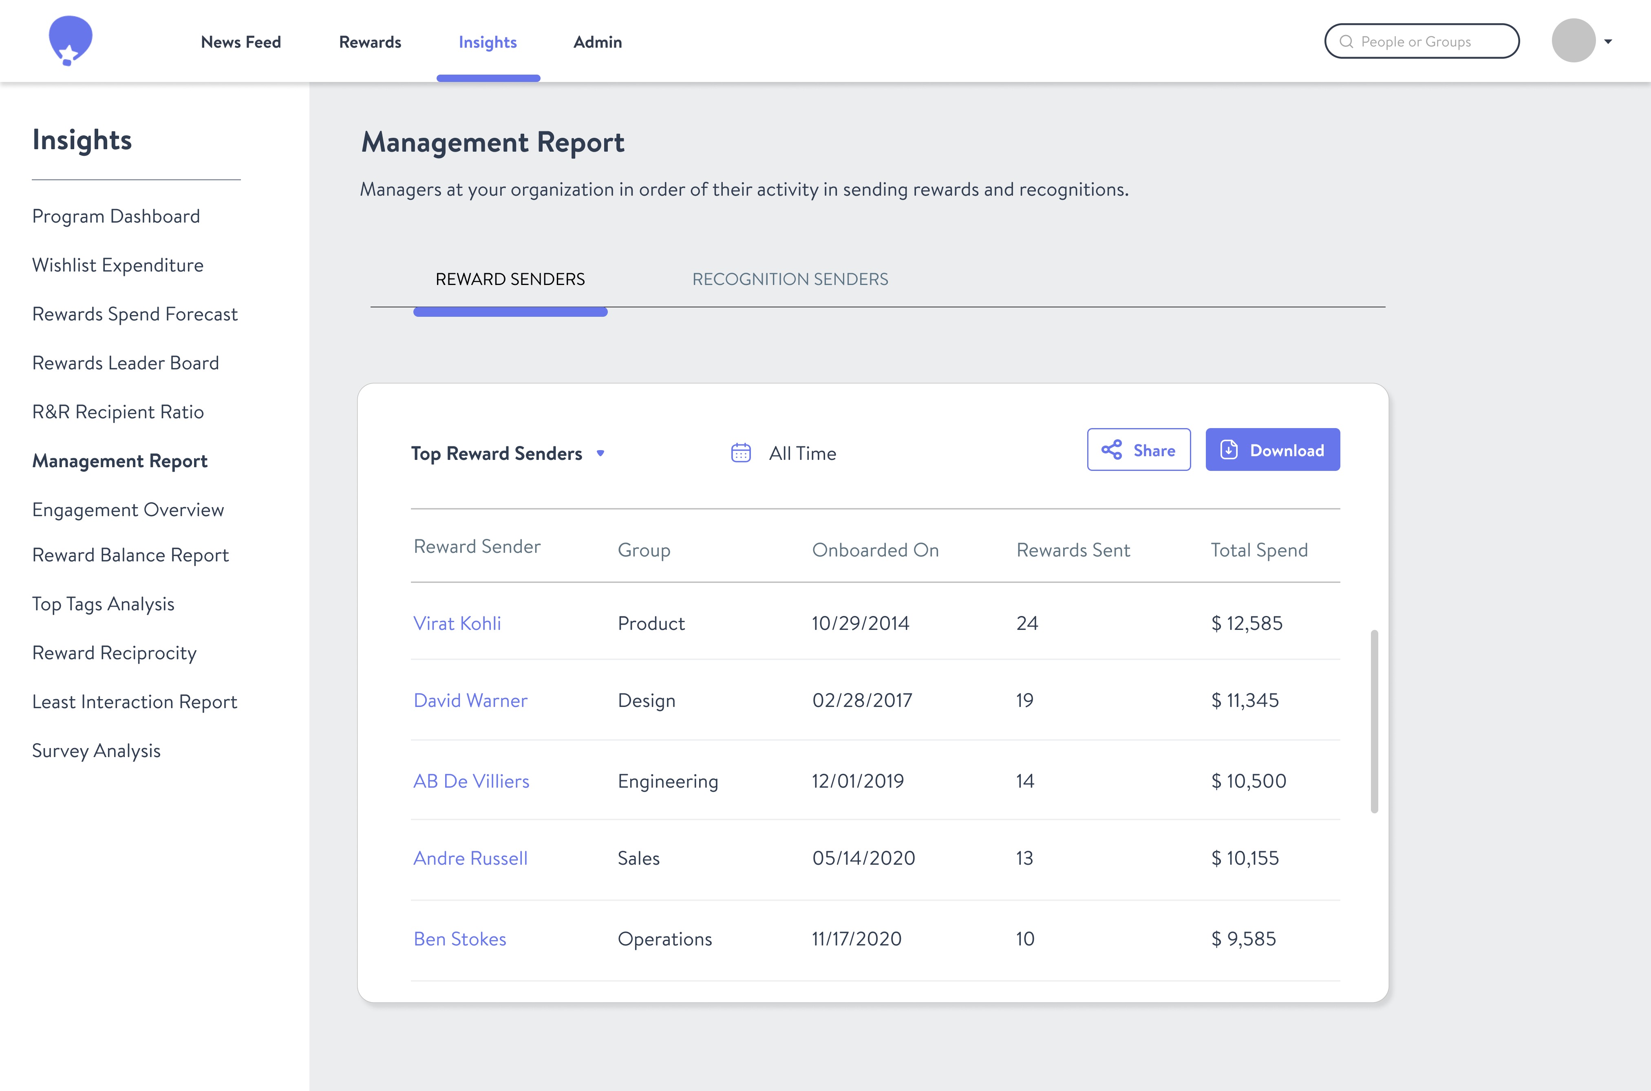Open the Ben Stokes sender link
Image resolution: width=1651 pixels, height=1091 pixels.
[x=460, y=939]
